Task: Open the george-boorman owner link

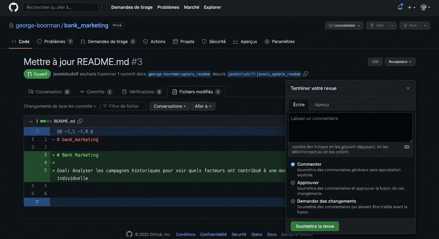Action: pyautogui.click(x=38, y=25)
